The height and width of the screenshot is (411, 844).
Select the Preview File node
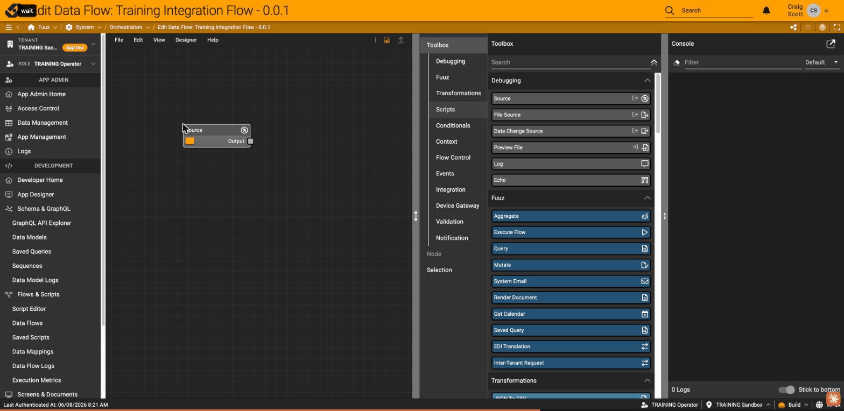pyautogui.click(x=571, y=147)
